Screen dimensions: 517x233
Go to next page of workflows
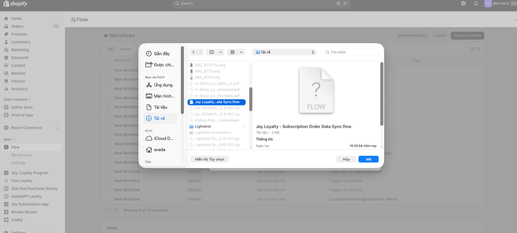116,210
